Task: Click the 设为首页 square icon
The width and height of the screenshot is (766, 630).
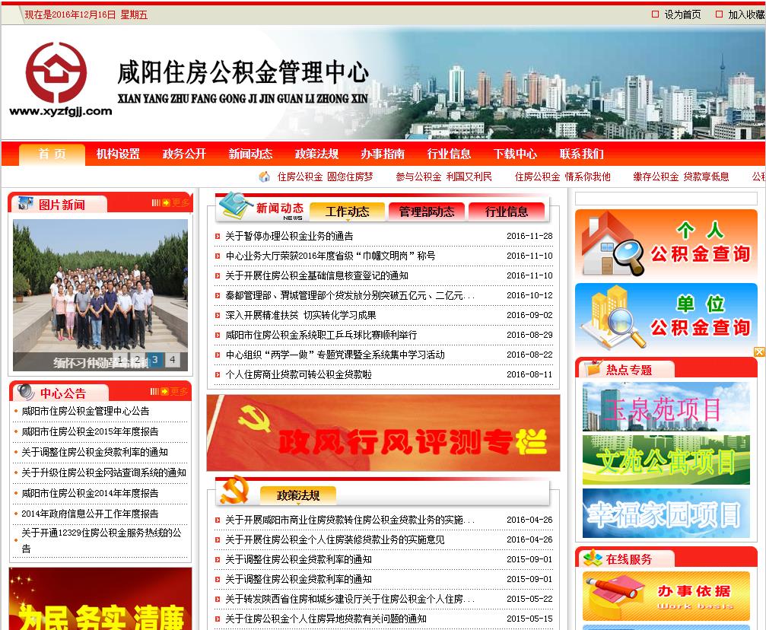Action: pyautogui.click(x=656, y=14)
